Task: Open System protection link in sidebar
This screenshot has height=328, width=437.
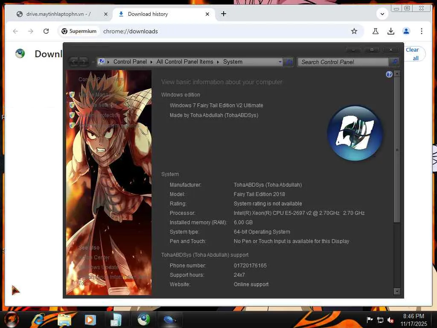Action: 99,115
